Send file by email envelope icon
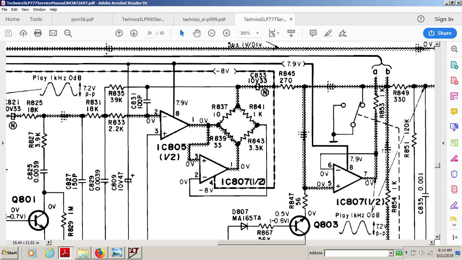Image resolution: width=462 pixels, height=260 pixels. [53, 33]
